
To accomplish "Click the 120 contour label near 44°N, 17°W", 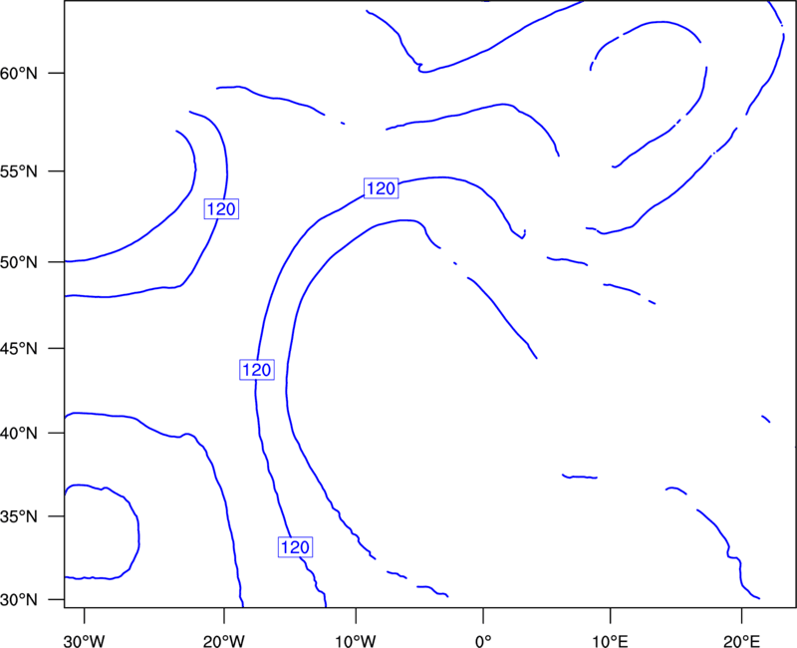I will click(257, 370).
